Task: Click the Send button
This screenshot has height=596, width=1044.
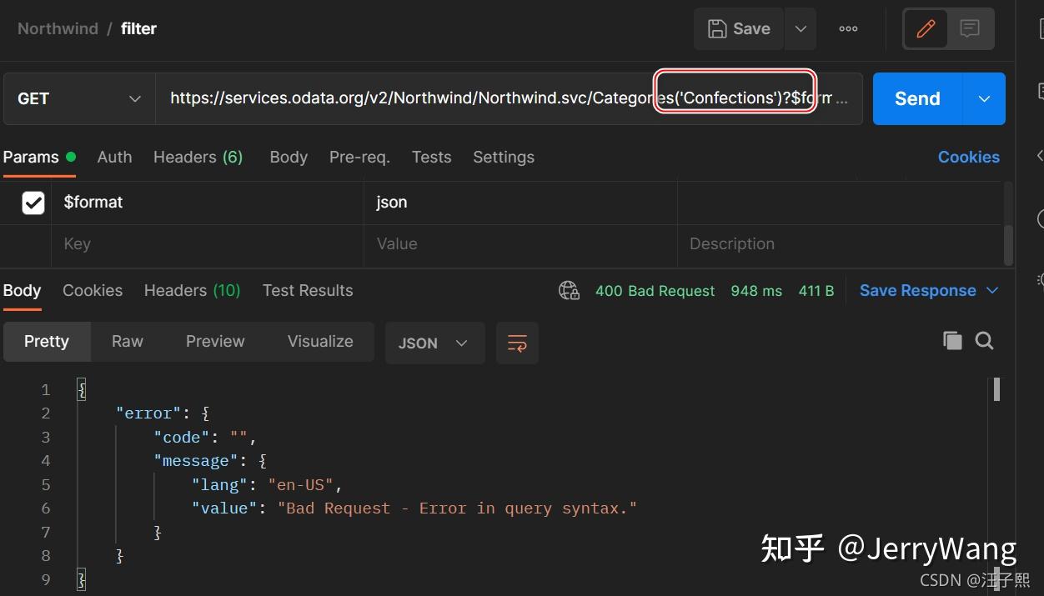Action: (916, 98)
